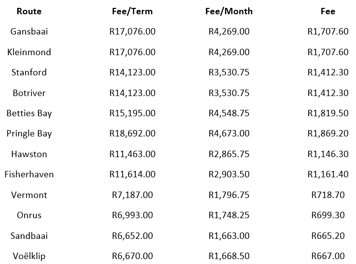Screen dimensions: 356x264
Task: Click the Vermont route cell
Action: 29,195
